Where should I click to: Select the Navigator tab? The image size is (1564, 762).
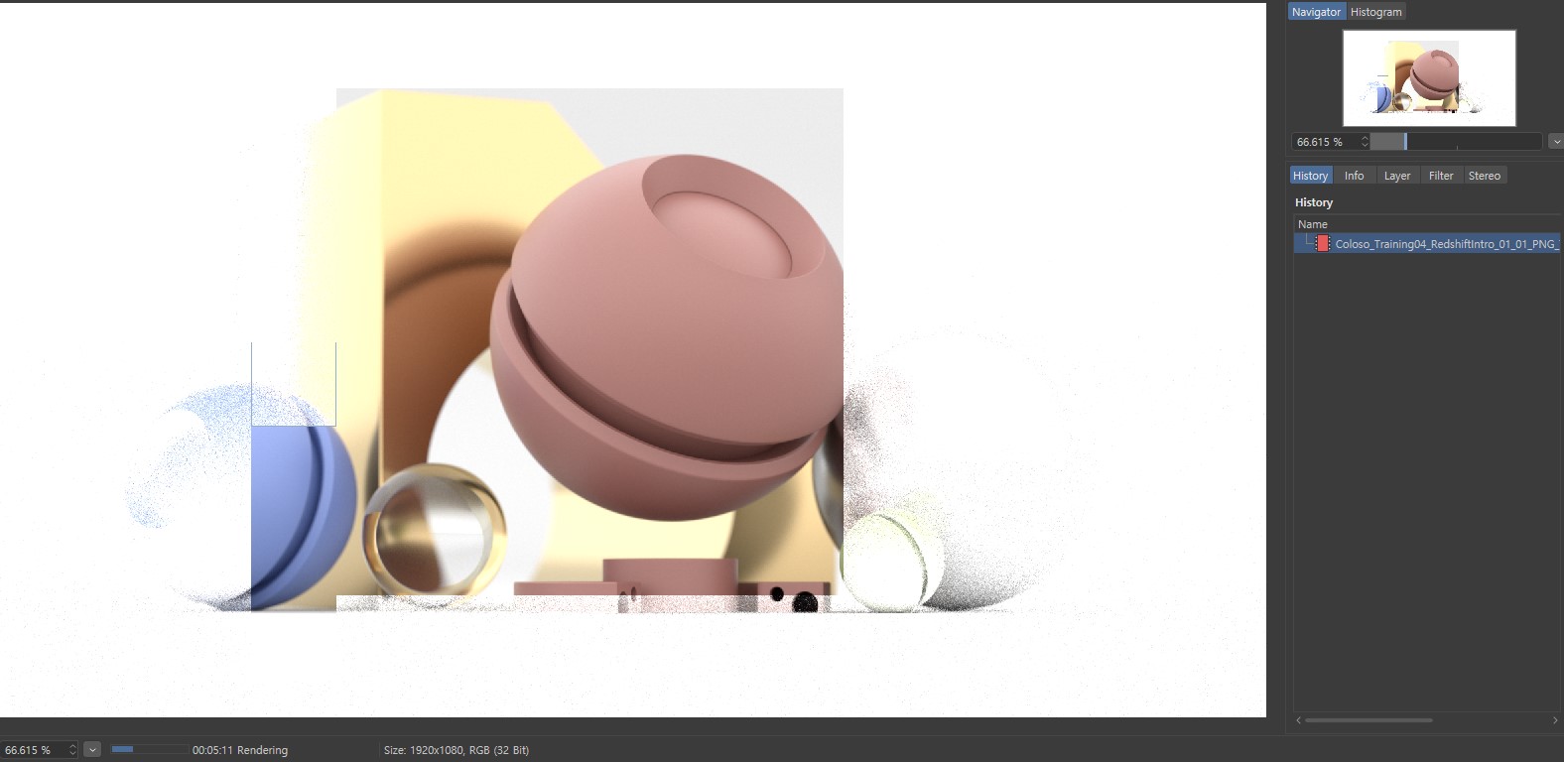tap(1316, 12)
